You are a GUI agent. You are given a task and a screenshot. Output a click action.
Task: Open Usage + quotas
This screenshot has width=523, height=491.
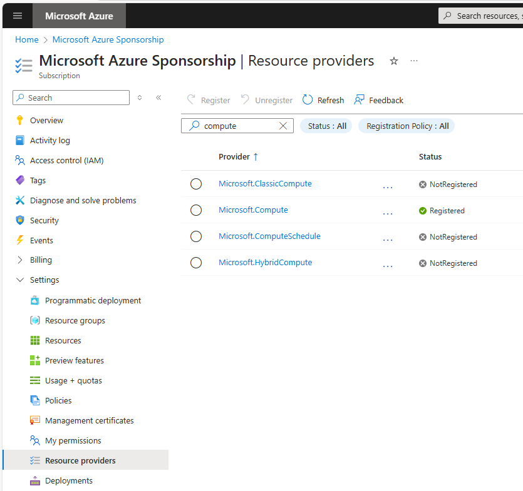[73, 380]
